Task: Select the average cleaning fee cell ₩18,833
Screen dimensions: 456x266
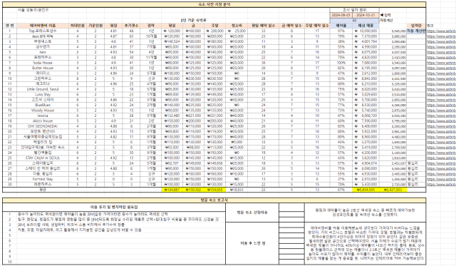Action: coord(237,190)
